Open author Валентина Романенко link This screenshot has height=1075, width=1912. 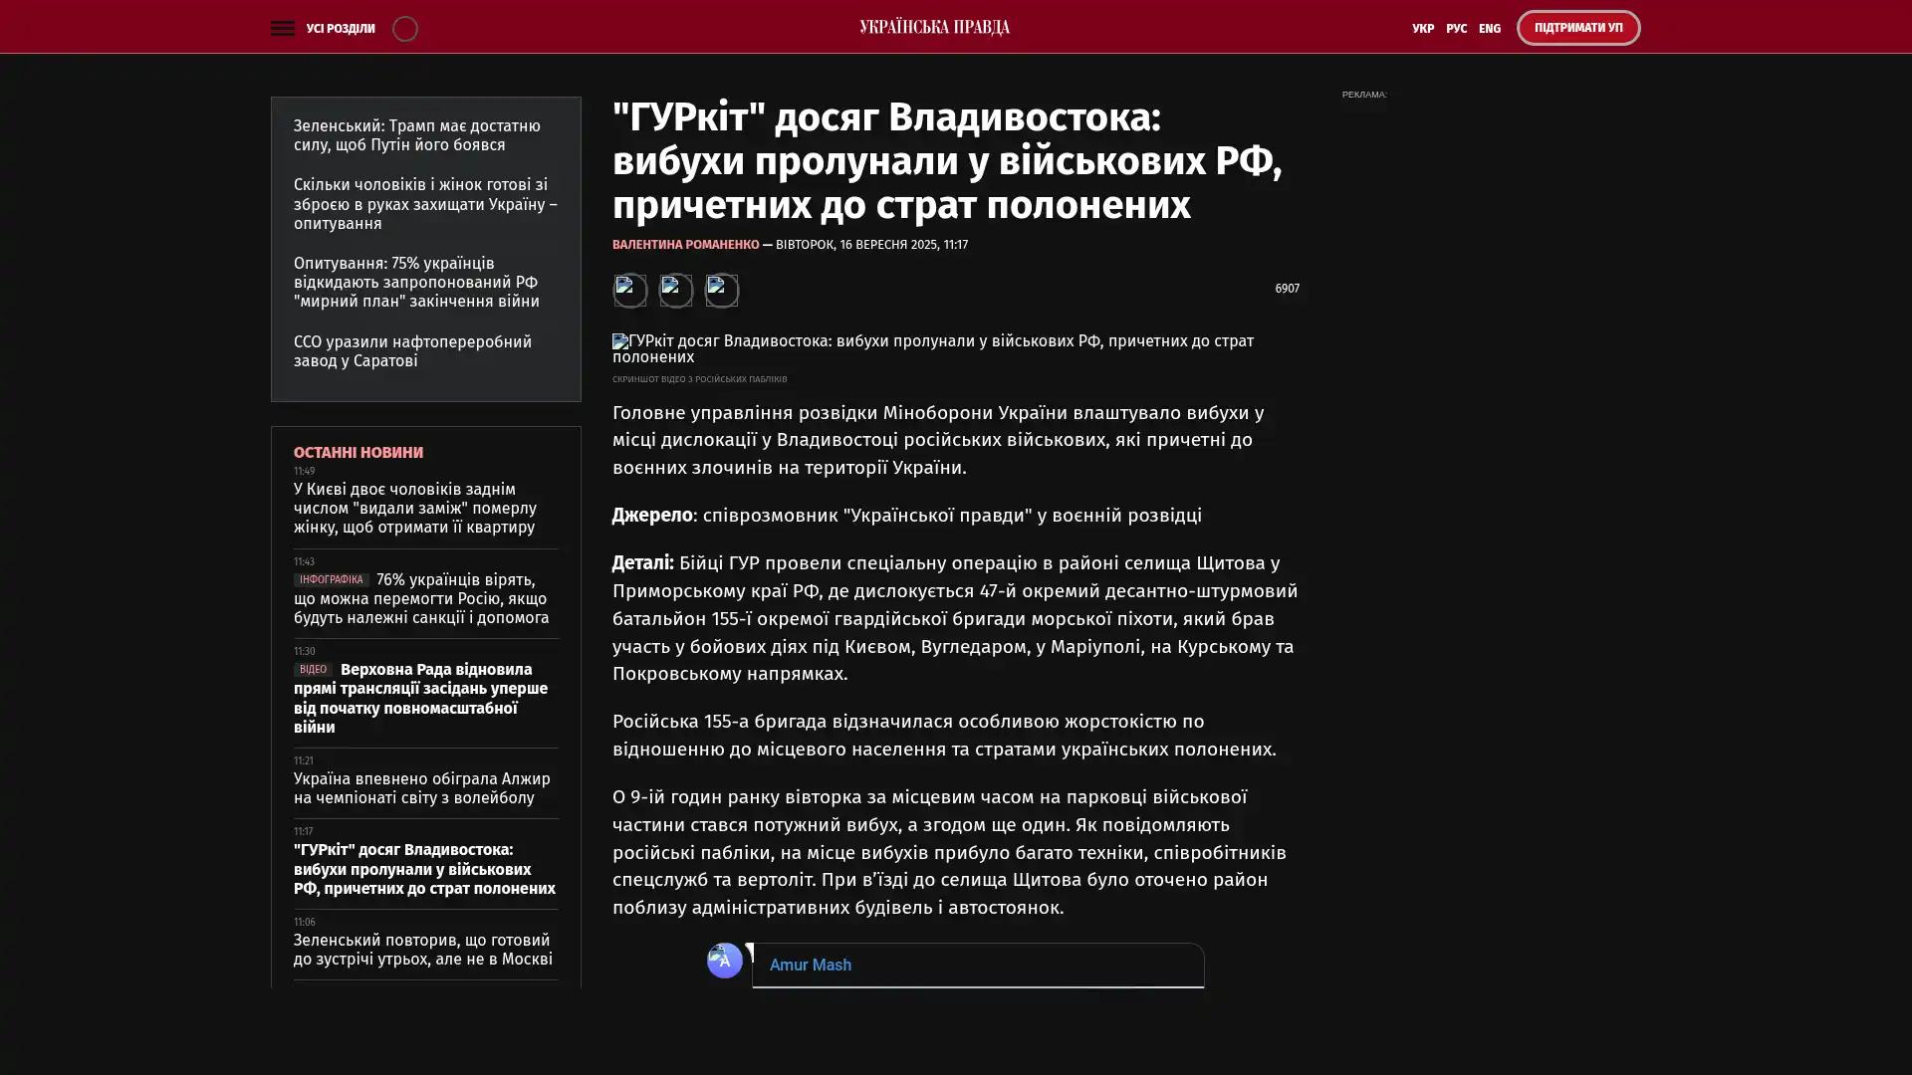pos(685,245)
